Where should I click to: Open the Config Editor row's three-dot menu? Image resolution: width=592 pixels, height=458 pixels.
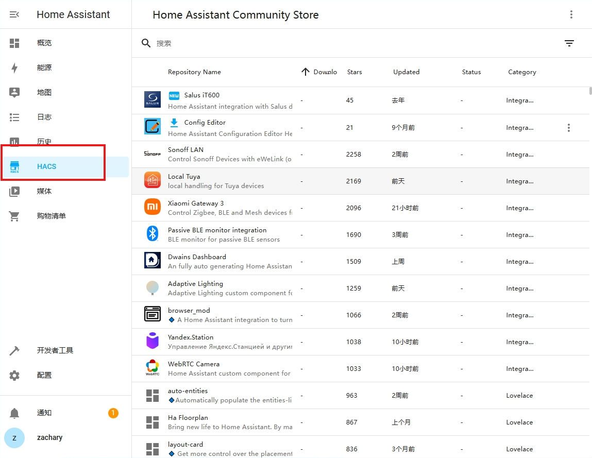click(569, 128)
